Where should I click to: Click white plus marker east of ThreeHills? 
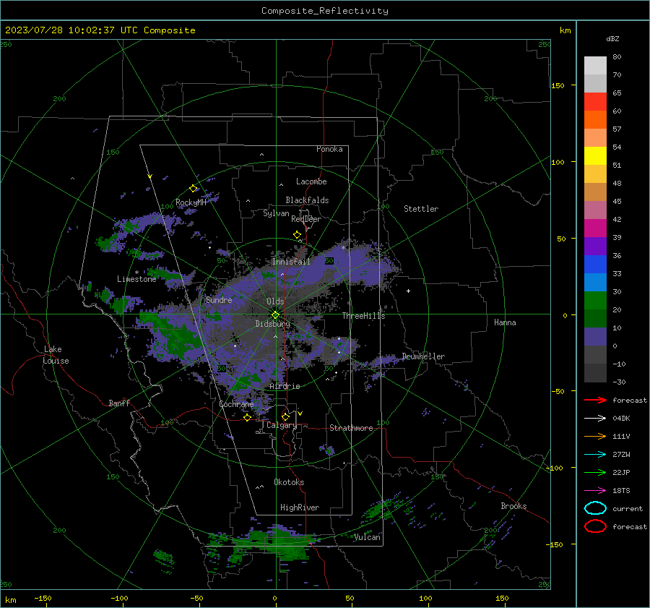point(408,291)
